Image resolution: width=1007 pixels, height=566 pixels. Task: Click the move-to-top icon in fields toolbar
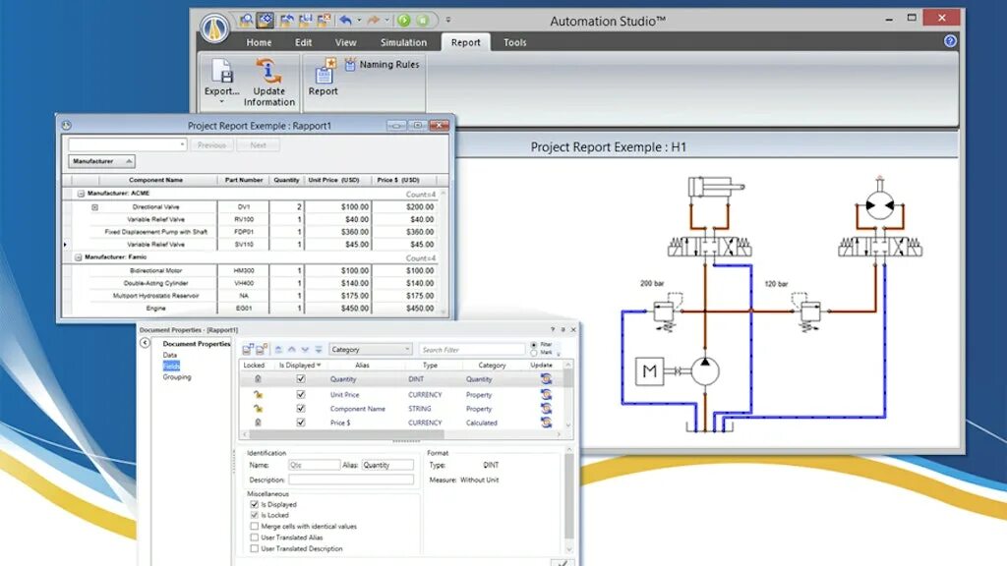278,350
